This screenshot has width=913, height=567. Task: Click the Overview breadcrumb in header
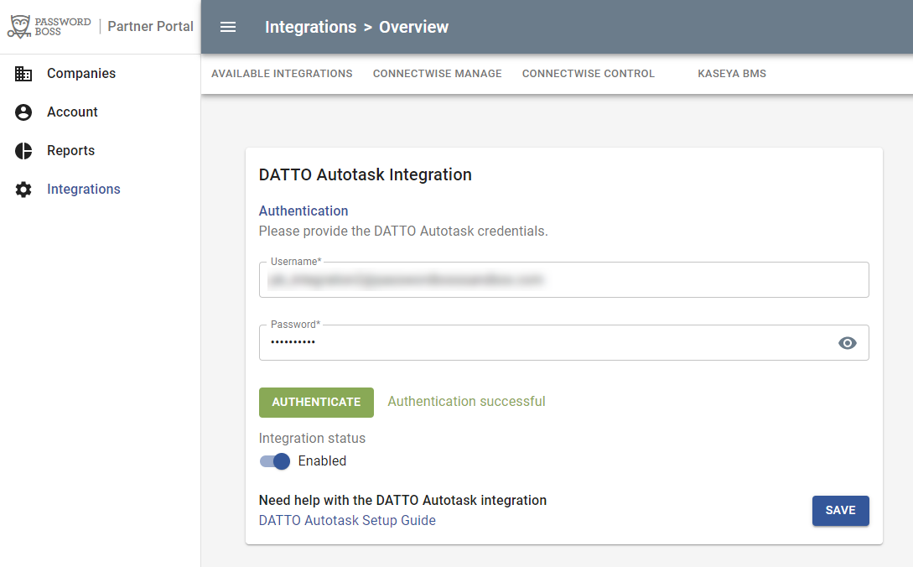(x=413, y=27)
